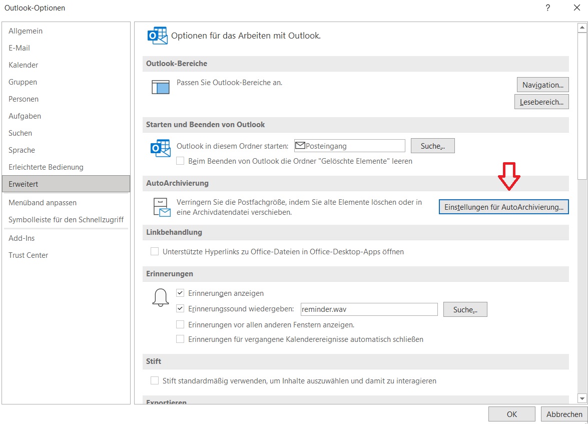Click the AutoArchivierung archive box icon
Screen dimensions: 588x424
coord(162,207)
